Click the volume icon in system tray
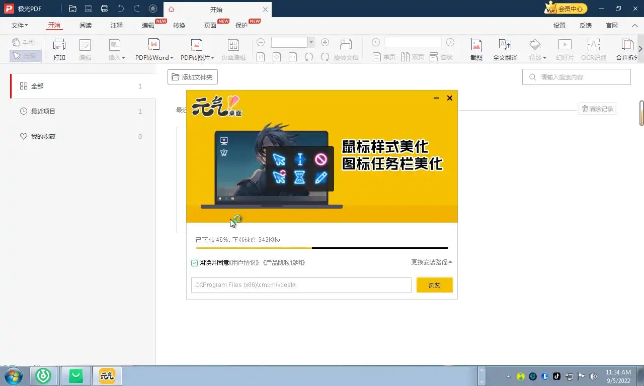This screenshot has width=644, height=386. click(x=593, y=376)
